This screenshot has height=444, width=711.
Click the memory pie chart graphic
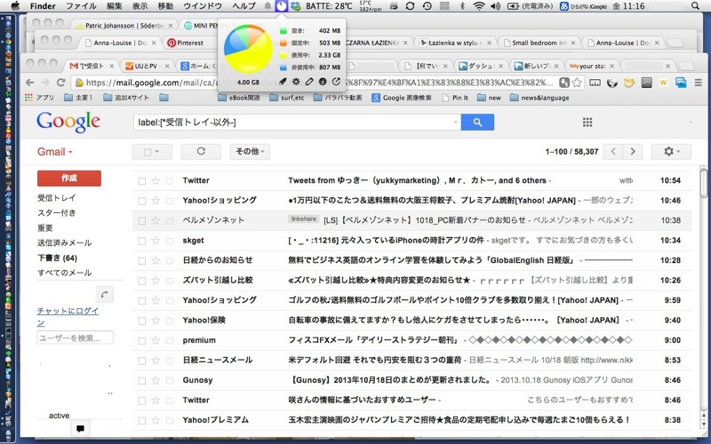click(x=248, y=49)
